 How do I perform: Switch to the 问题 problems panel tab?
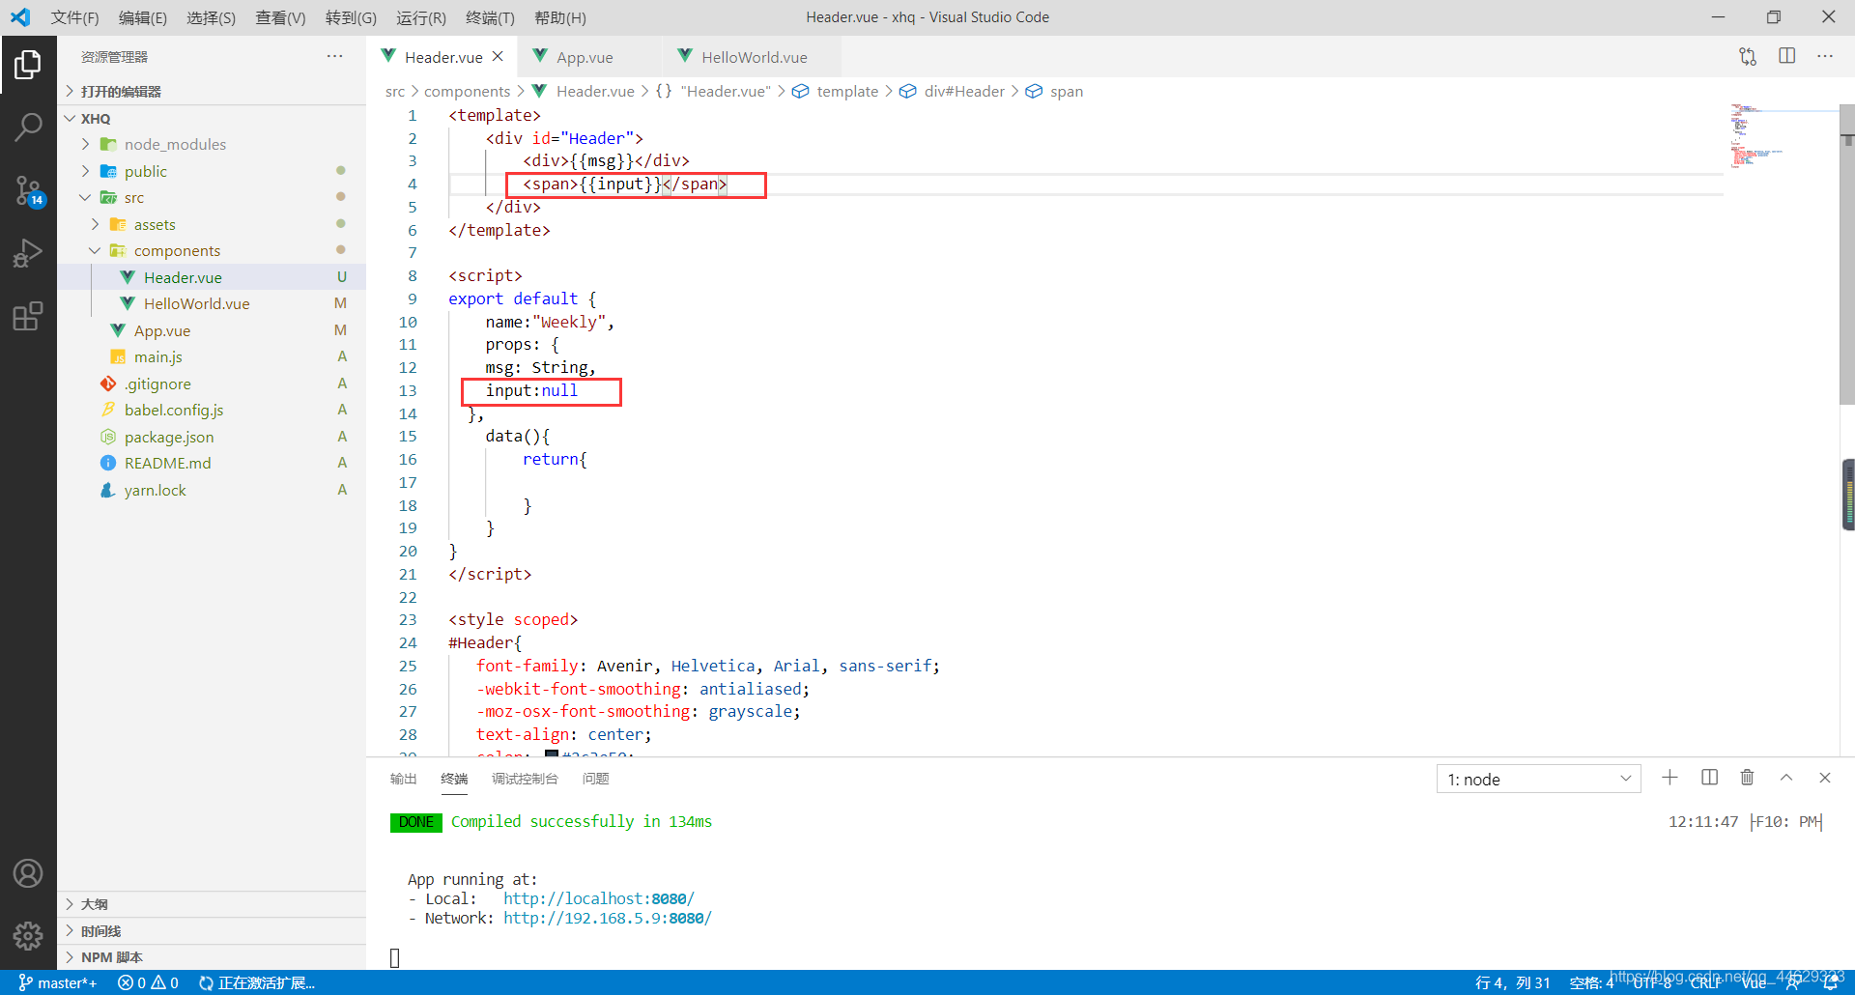click(595, 779)
